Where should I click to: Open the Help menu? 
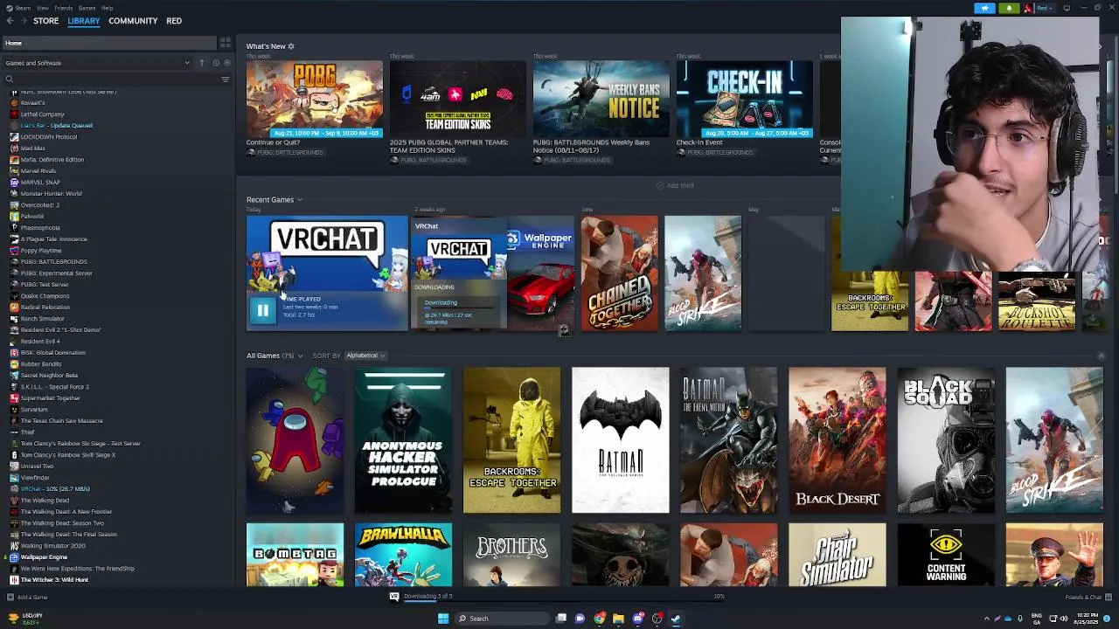tap(107, 8)
